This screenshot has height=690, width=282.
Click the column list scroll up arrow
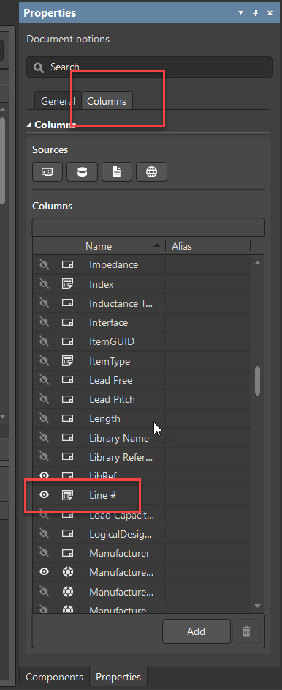coord(257,263)
